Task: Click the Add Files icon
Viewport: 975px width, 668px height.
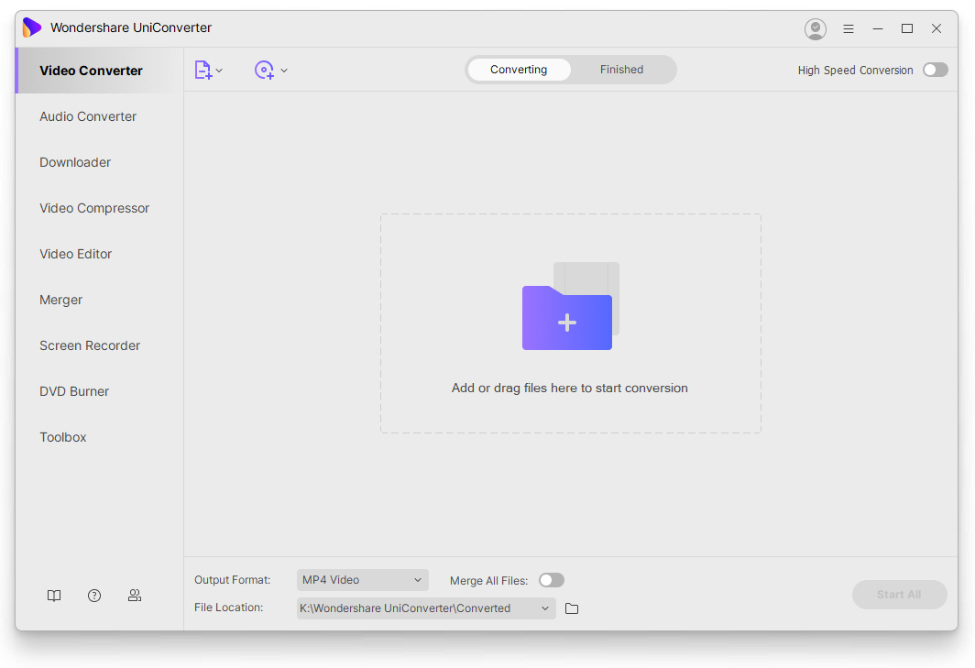Action: click(x=203, y=71)
